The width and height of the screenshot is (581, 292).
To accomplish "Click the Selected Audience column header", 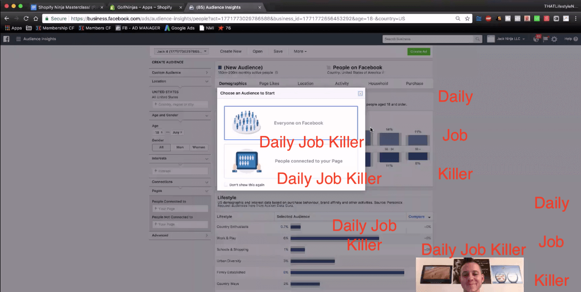I will (294, 217).
